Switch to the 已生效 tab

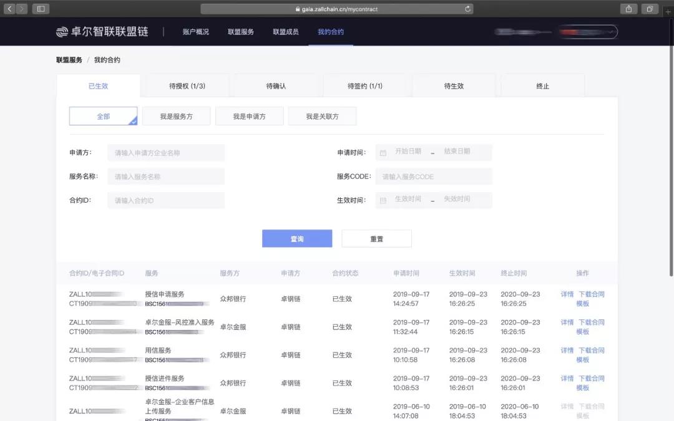click(99, 86)
